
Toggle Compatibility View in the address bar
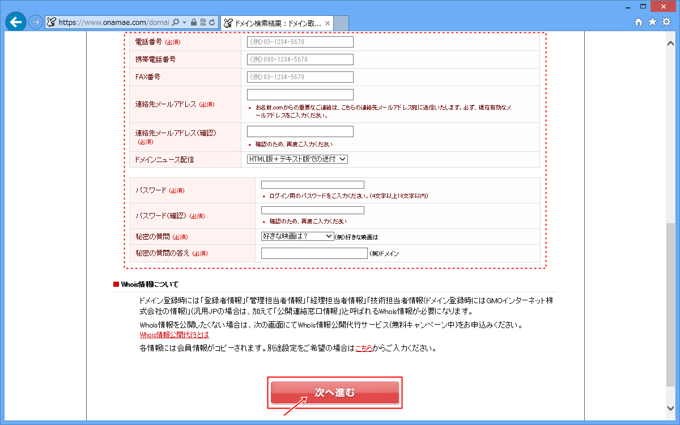[202, 21]
